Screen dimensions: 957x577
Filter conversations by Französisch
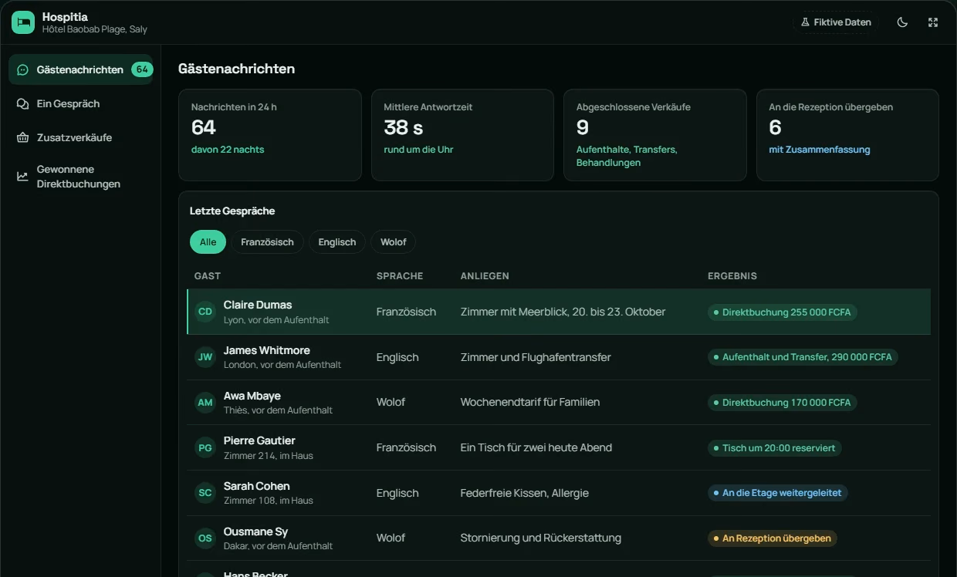[x=267, y=242]
